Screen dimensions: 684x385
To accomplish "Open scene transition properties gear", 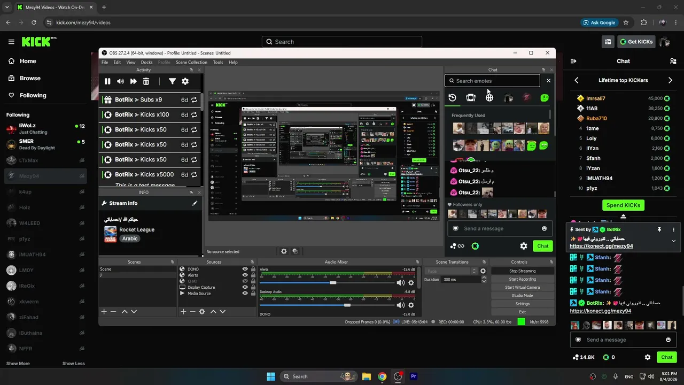I will pos(483,271).
